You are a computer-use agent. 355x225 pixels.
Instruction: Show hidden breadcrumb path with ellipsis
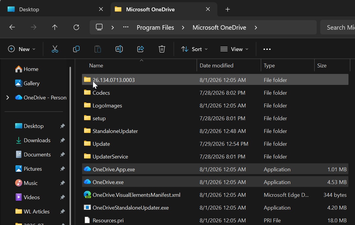pos(126,27)
